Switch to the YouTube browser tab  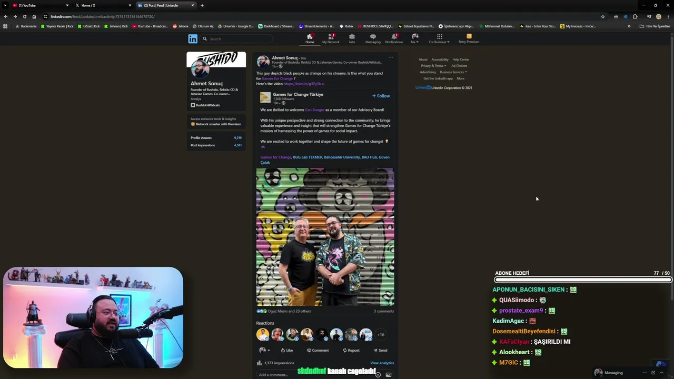[x=40, y=5]
